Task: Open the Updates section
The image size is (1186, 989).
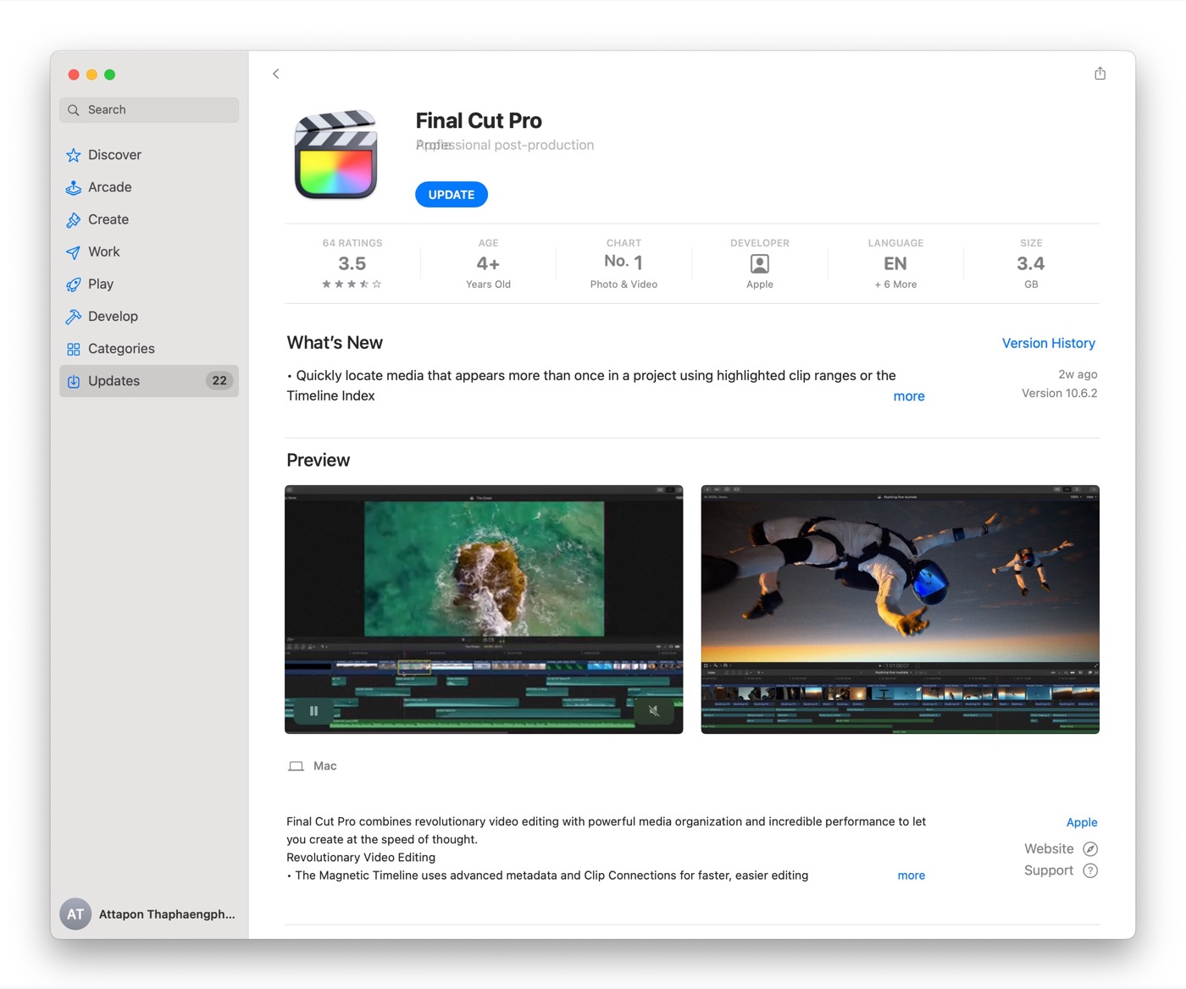Action: click(149, 381)
